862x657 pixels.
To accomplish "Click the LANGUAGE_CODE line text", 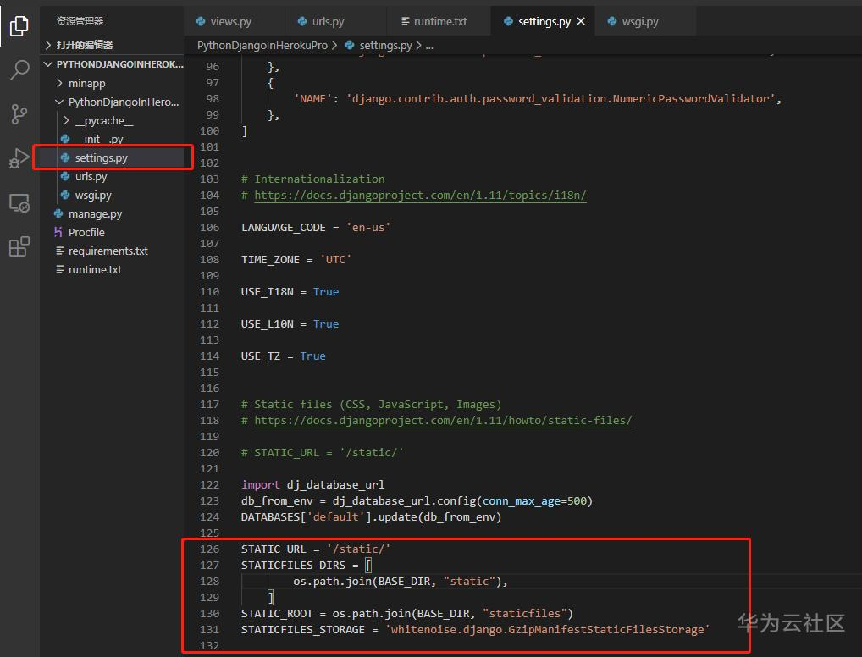I will tap(316, 228).
